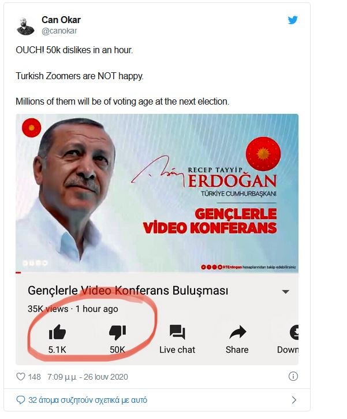
Task: Click the Erdoğan video thumbnail image
Action: [x=157, y=193]
